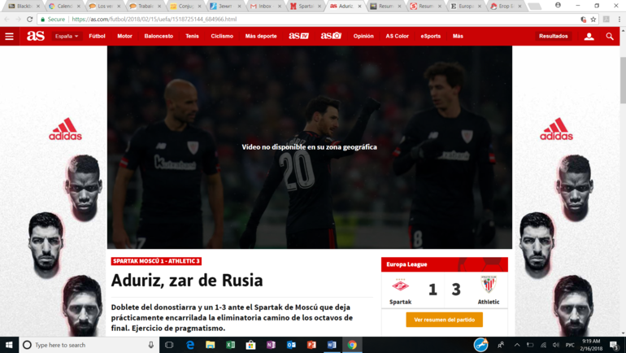
Task: Reload the page with the refresh icon
Action: point(29,20)
